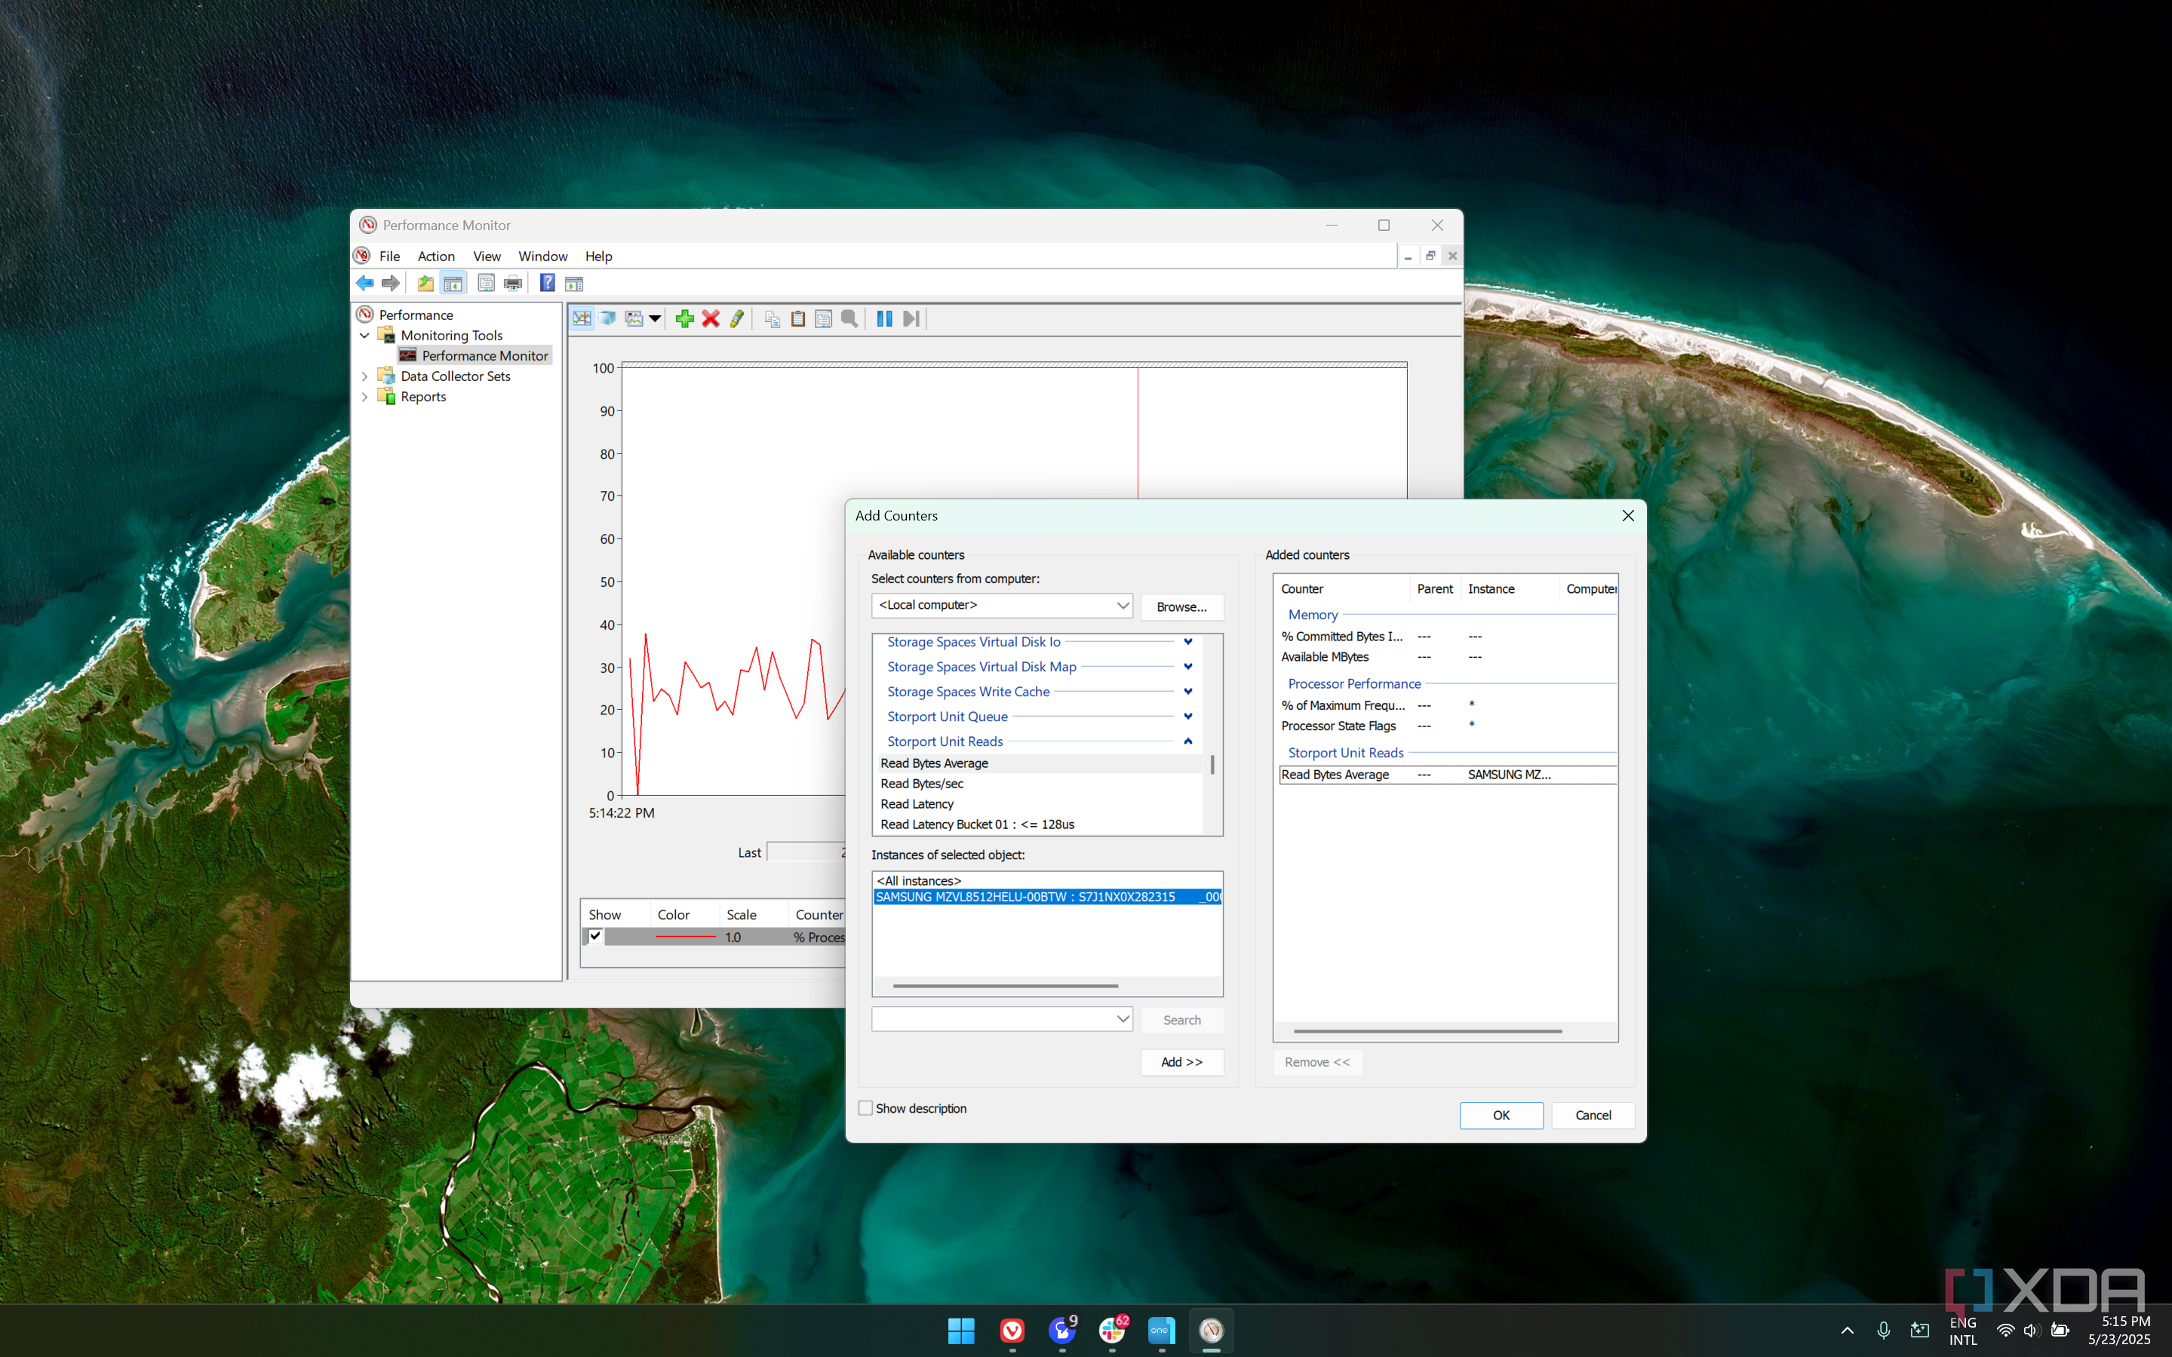Uncheck the Show box for % Processor counter
2172x1357 pixels.
click(595, 936)
